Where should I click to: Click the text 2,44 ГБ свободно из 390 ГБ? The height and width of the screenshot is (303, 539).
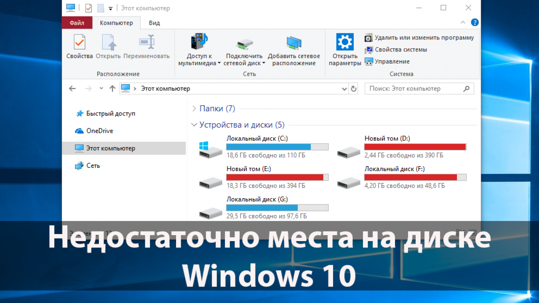pos(404,155)
